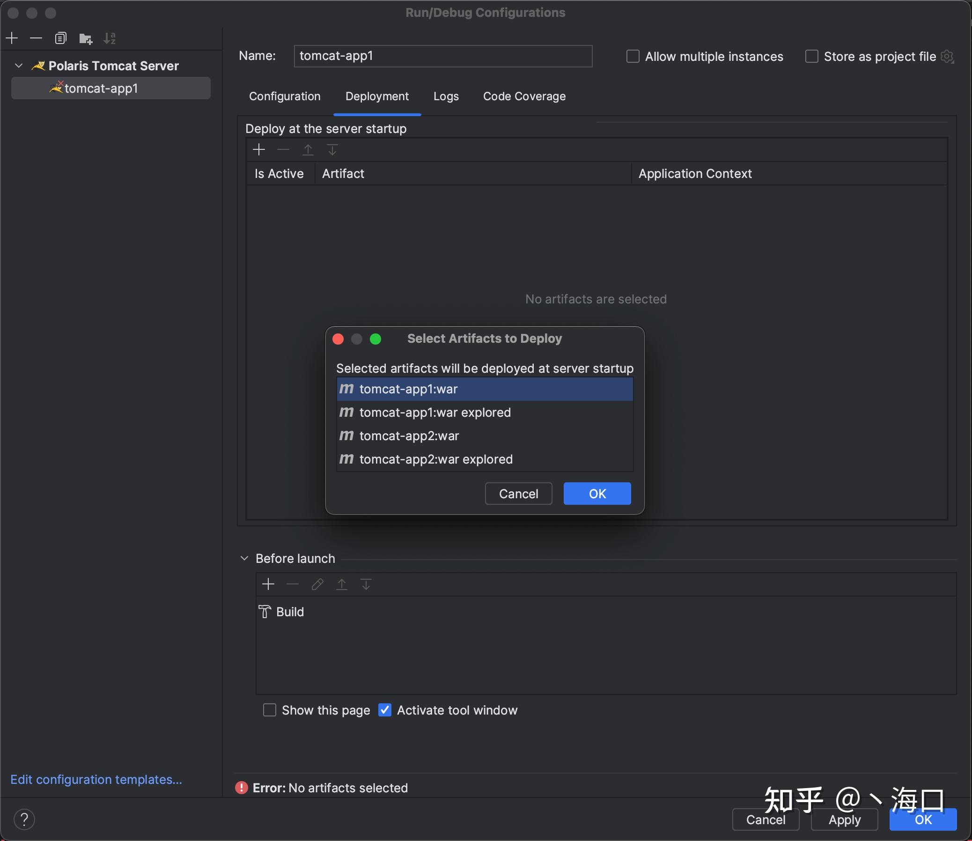
Task: Copy the tomcat-app1 configuration
Action: pyautogui.click(x=61, y=38)
